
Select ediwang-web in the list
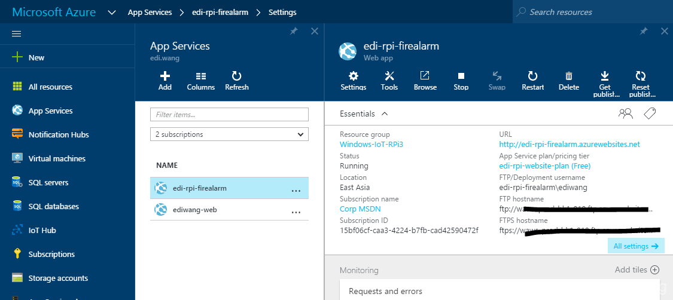[229, 210]
